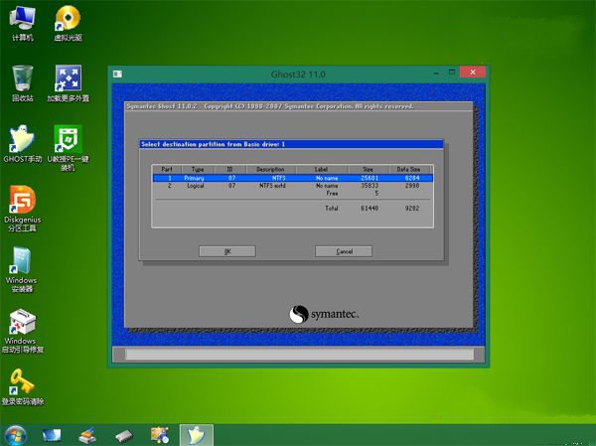
Task: Click the Part column header
Action: point(167,169)
